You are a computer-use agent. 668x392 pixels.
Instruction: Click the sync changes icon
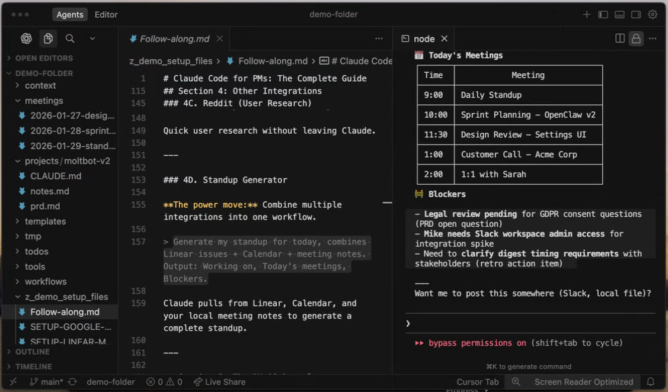(72, 382)
